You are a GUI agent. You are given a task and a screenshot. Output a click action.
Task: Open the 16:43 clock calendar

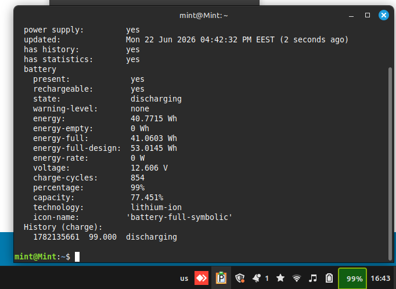coord(380,279)
